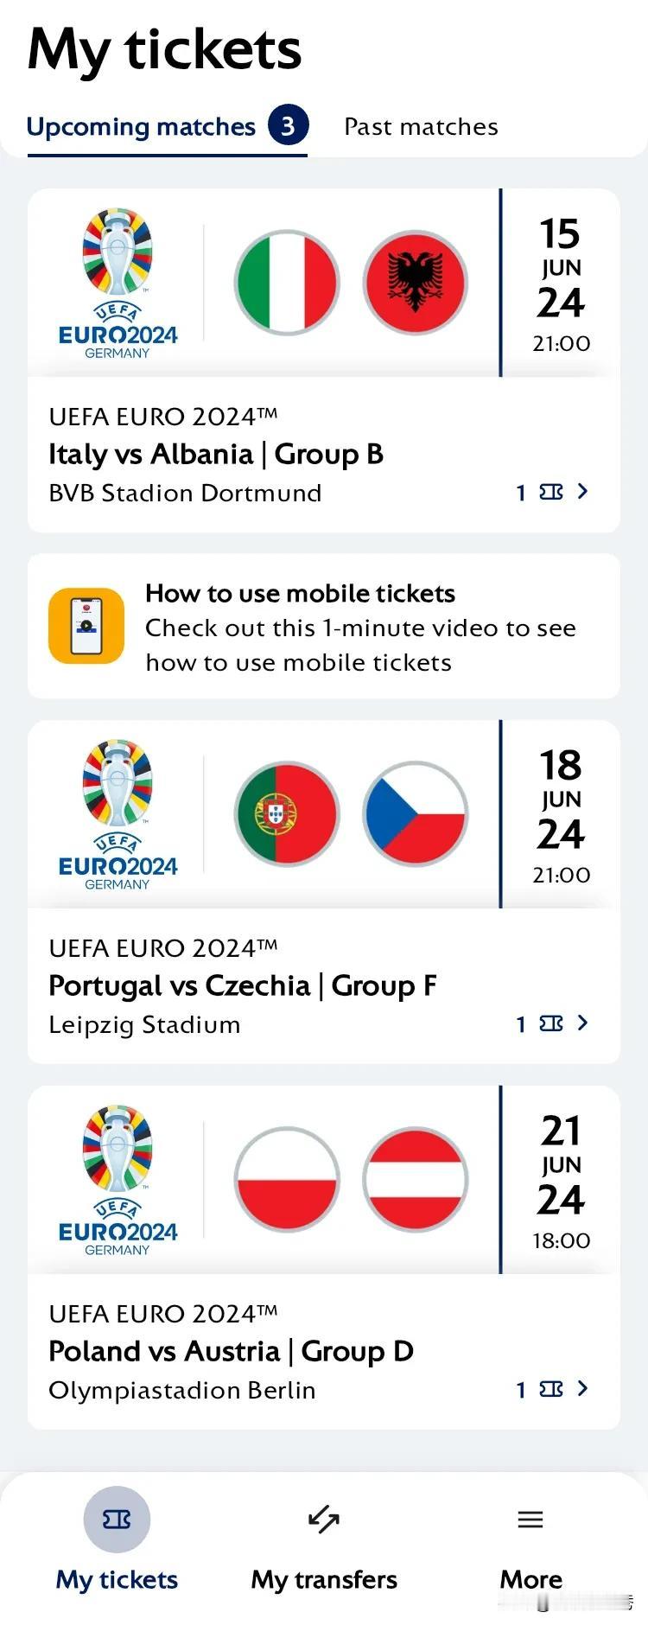This screenshot has width=648, height=1625.
Task: Tap the ticket icon for Italy vs Albania
Action: coord(551,492)
